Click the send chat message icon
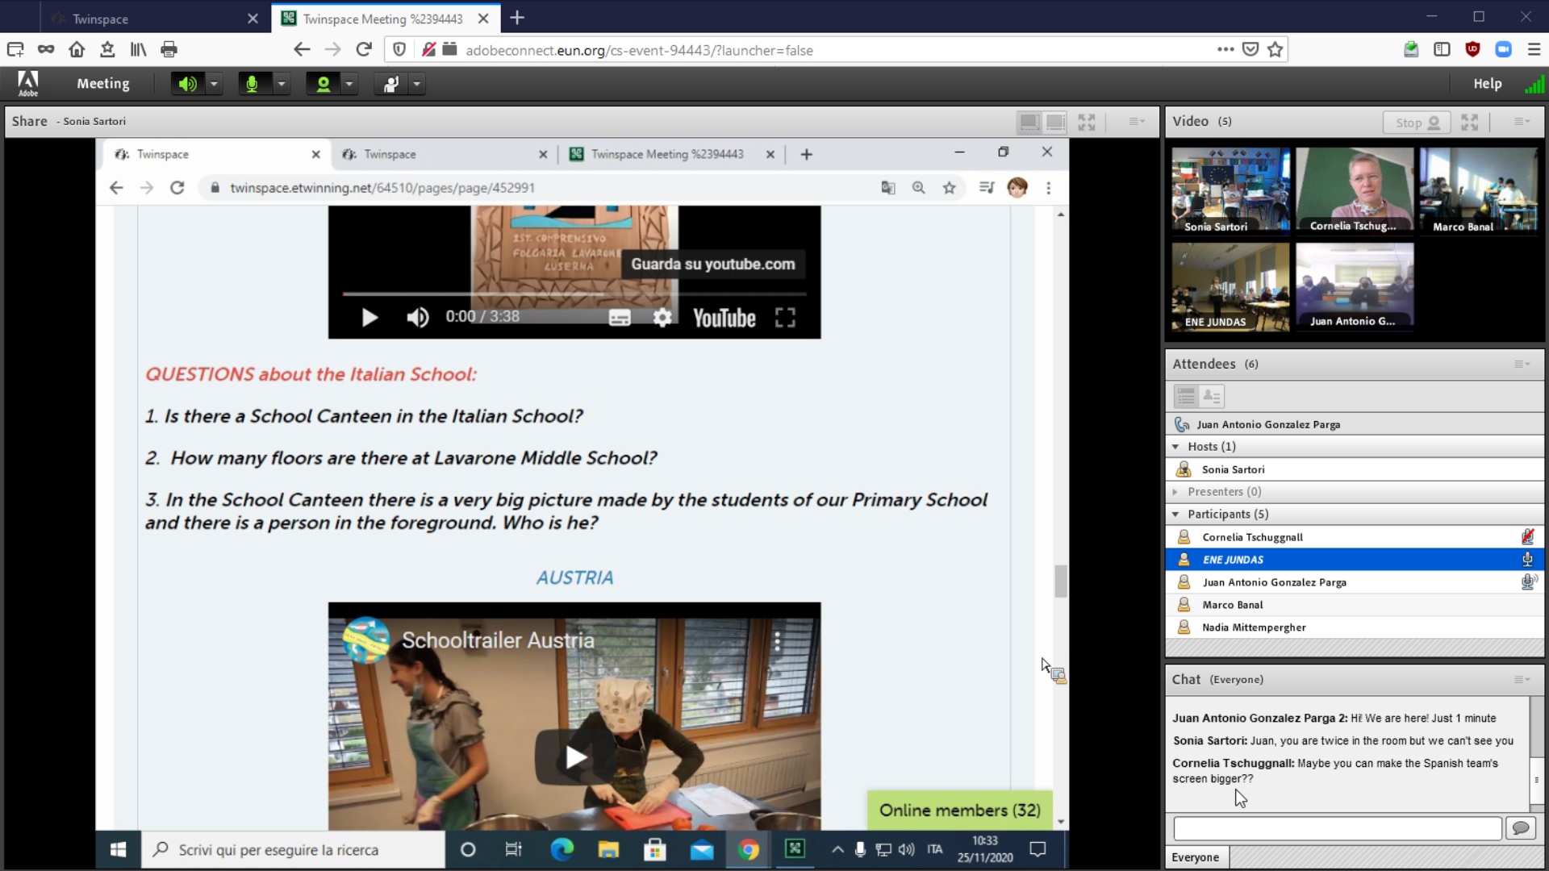Image resolution: width=1549 pixels, height=871 pixels. [1521, 828]
